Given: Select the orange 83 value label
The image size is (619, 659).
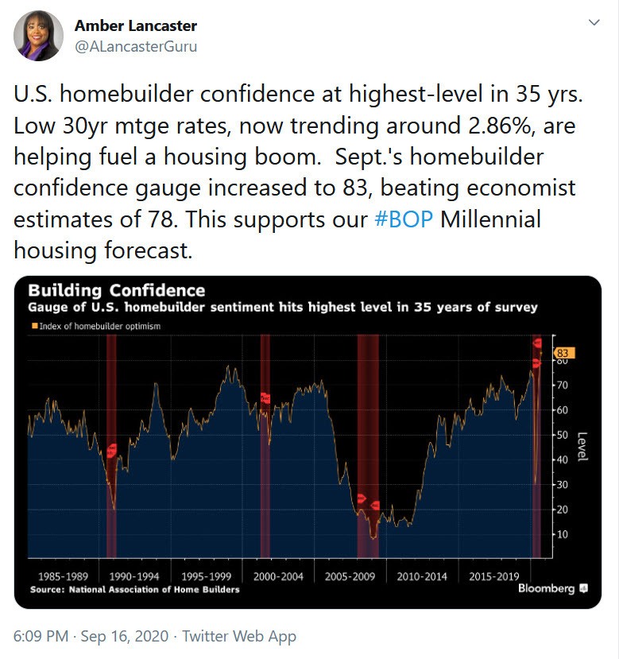Looking at the screenshot, I should click(x=563, y=353).
